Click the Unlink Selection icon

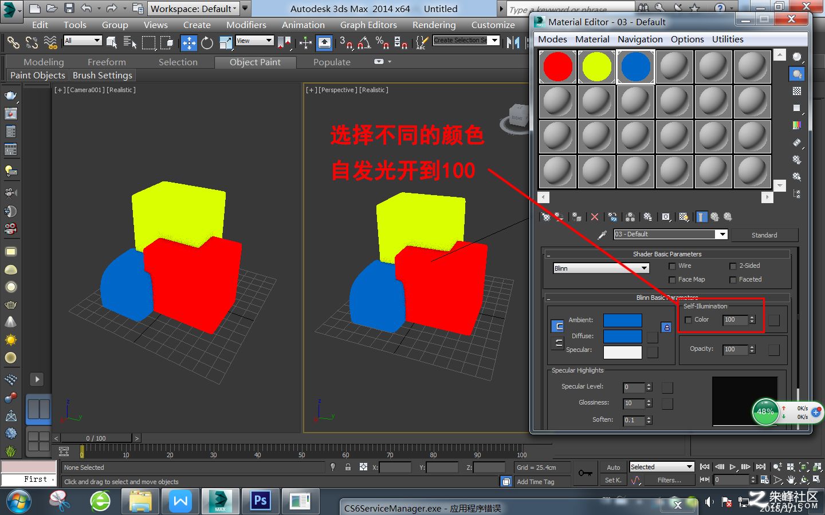point(32,42)
